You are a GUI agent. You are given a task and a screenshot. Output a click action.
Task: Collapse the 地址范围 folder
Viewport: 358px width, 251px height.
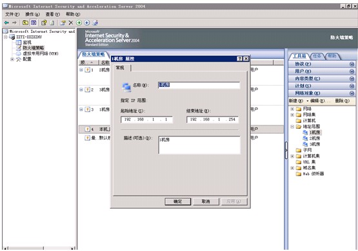click(x=292, y=127)
